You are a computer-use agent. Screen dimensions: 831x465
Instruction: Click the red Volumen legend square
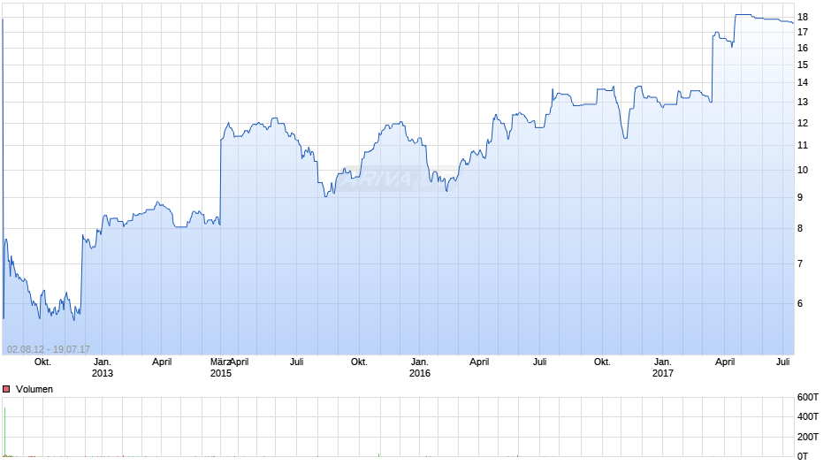6,389
